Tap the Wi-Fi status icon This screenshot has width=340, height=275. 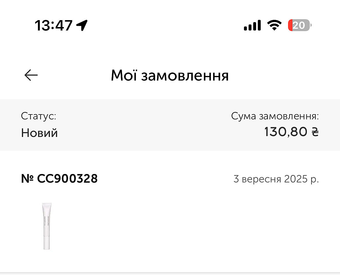coord(274,26)
